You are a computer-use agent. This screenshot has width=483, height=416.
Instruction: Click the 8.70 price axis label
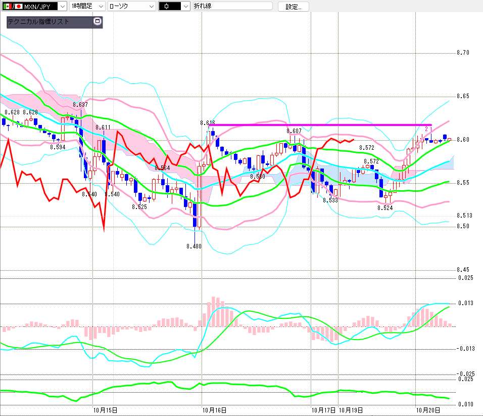(463, 53)
